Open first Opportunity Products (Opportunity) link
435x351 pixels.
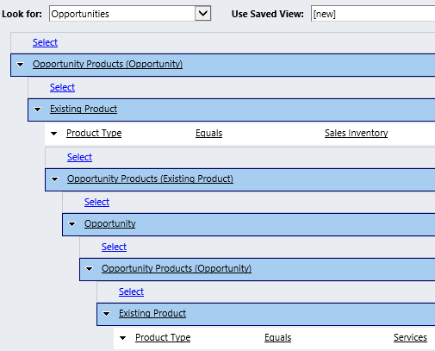click(108, 64)
